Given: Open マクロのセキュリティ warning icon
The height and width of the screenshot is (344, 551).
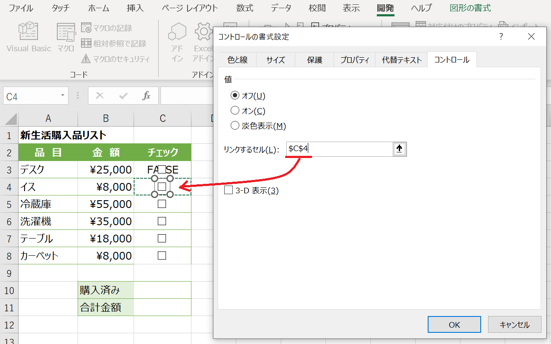Looking at the screenshot, I should (86, 59).
